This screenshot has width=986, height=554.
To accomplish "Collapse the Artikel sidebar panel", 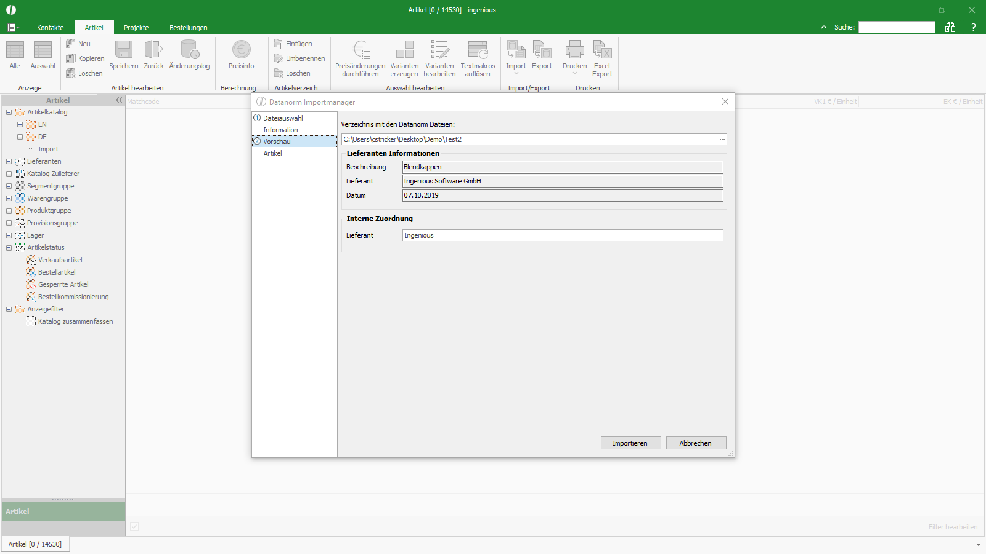I will point(119,100).
